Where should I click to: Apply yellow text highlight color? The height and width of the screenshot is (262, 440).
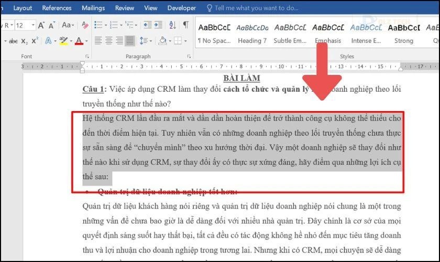(x=64, y=41)
